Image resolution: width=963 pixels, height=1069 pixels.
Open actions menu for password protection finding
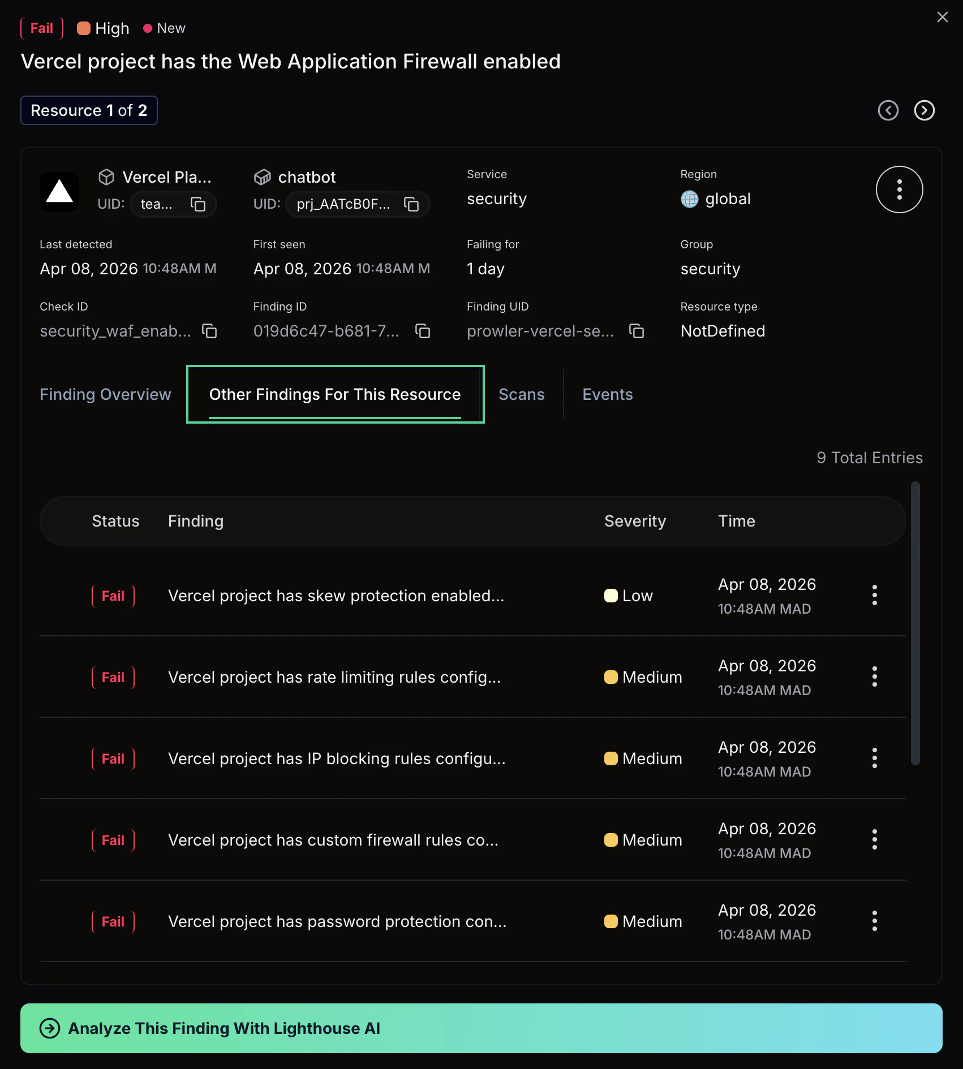point(875,921)
